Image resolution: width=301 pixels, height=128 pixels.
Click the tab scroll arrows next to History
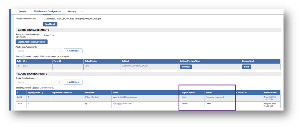click(x=82, y=12)
